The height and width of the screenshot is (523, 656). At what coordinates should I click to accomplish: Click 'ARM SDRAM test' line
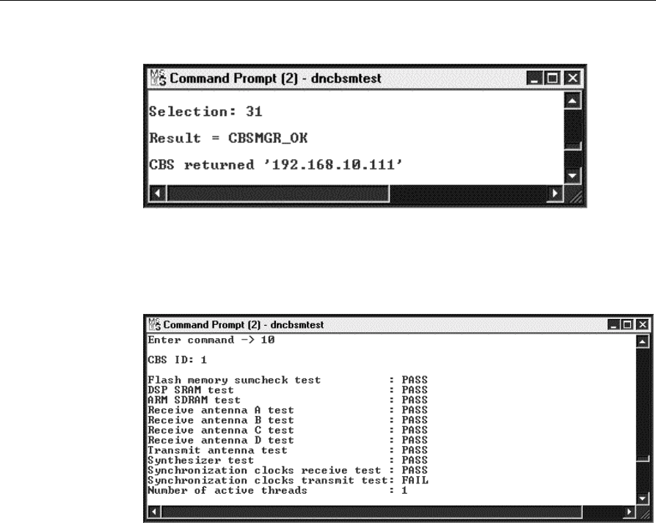(x=288, y=400)
